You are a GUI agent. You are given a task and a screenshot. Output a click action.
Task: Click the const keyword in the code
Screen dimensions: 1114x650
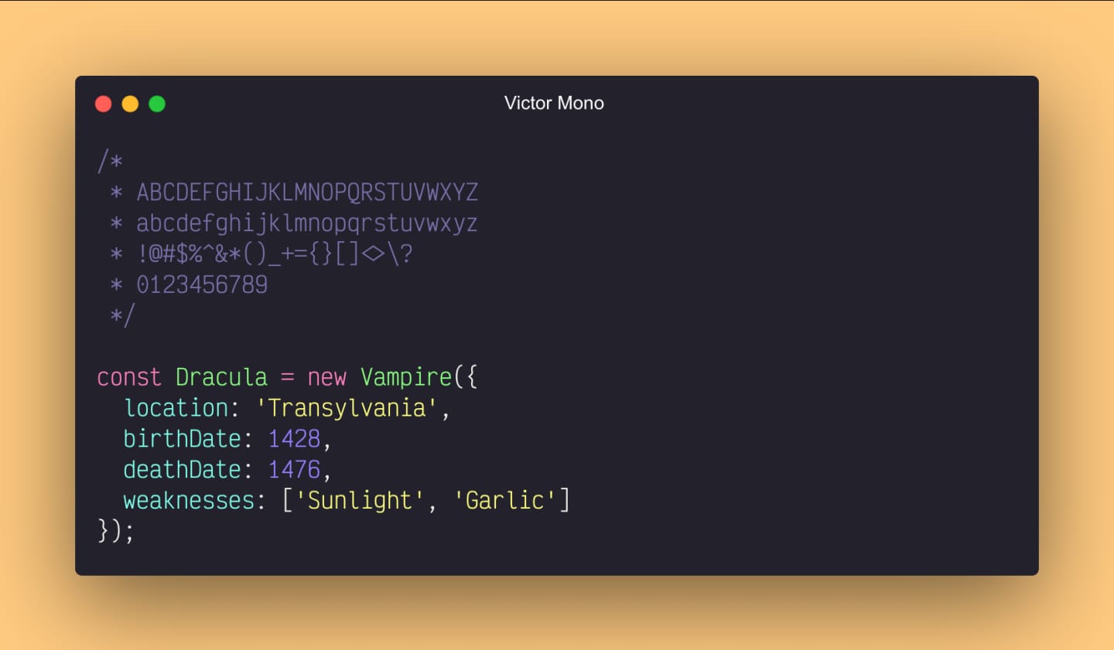pos(129,377)
